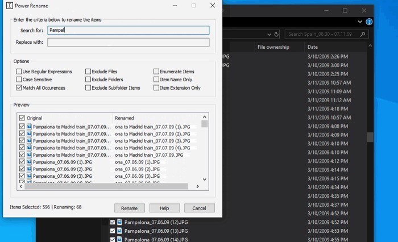Click the search magnifier icon in Explorer
The width and height of the screenshot is (398, 242).
(x=363, y=34)
